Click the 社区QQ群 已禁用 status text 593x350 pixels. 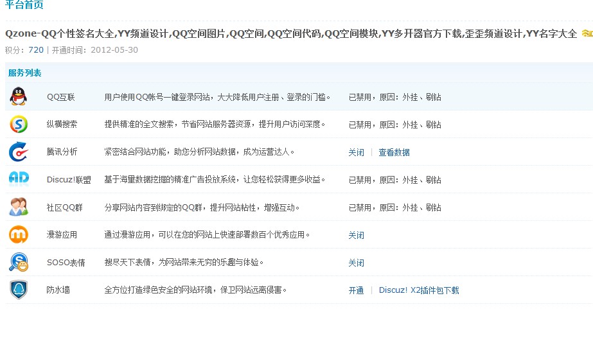(x=395, y=207)
